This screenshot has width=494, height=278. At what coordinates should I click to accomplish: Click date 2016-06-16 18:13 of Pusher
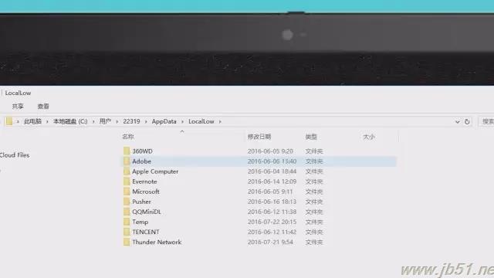272,202
